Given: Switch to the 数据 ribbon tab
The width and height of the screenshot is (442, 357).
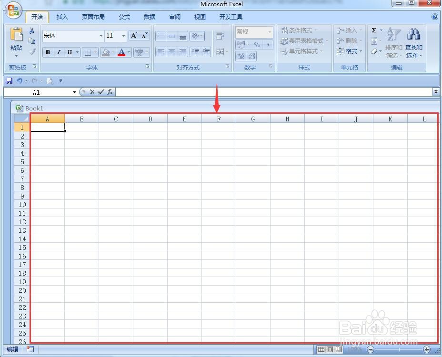Looking at the screenshot, I should pos(150,17).
